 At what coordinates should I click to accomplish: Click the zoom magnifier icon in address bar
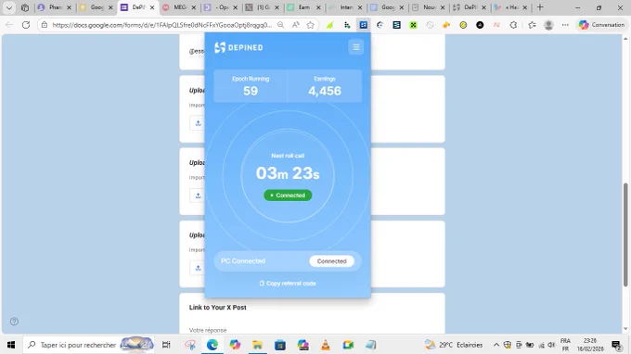(281, 25)
